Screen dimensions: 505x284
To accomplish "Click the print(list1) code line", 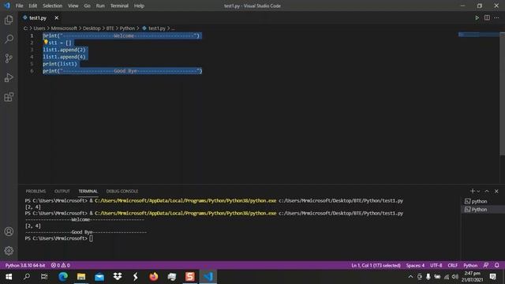I will (x=60, y=64).
